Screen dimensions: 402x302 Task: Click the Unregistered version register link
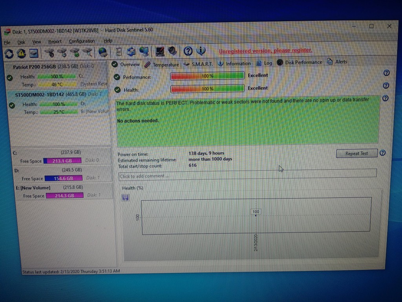click(265, 51)
